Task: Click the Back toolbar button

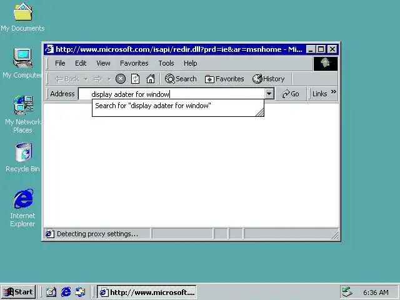Action: coord(67,79)
